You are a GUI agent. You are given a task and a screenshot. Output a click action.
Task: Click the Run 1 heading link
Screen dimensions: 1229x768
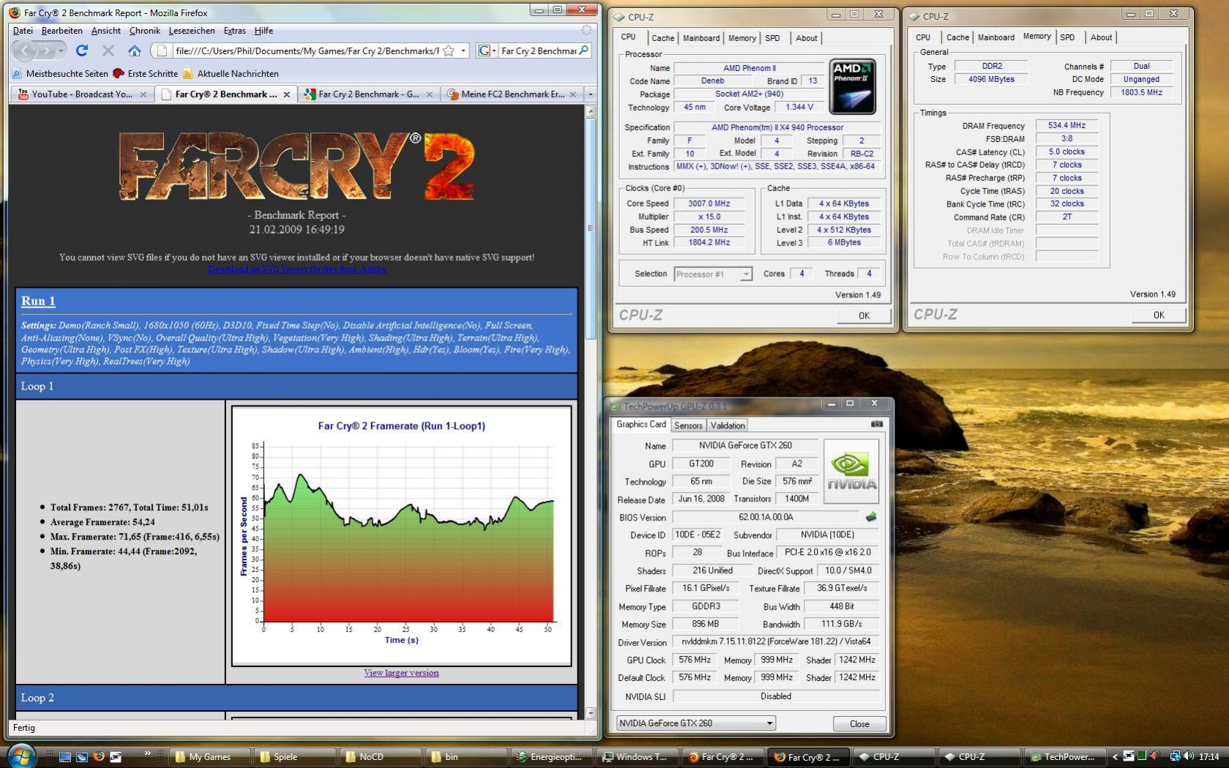(x=38, y=301)
